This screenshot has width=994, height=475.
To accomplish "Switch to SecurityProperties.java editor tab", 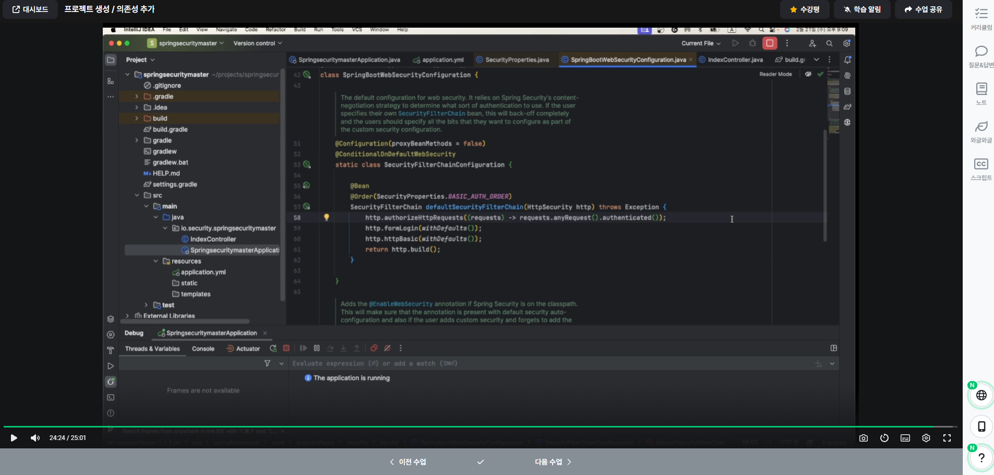I will point(512,60).
